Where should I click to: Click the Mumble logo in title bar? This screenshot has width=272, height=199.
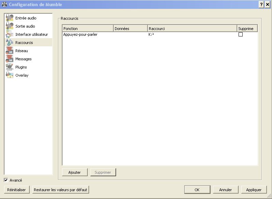point(4,4)
